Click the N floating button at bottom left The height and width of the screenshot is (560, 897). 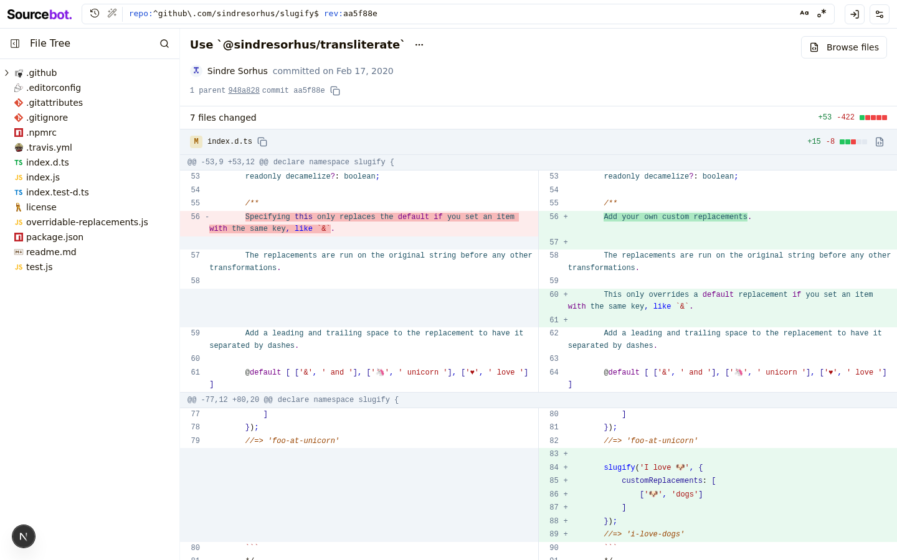24,536
